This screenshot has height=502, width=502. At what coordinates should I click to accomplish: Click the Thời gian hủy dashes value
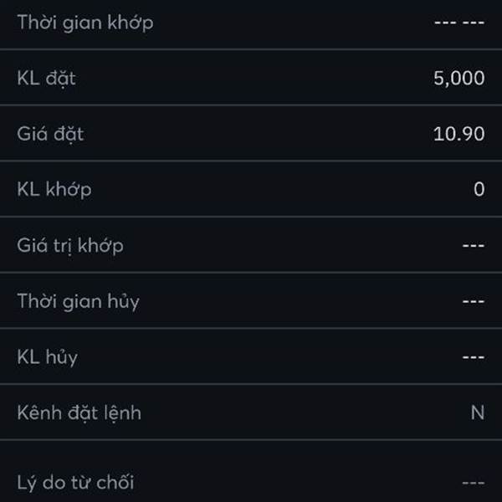point(474,301)
